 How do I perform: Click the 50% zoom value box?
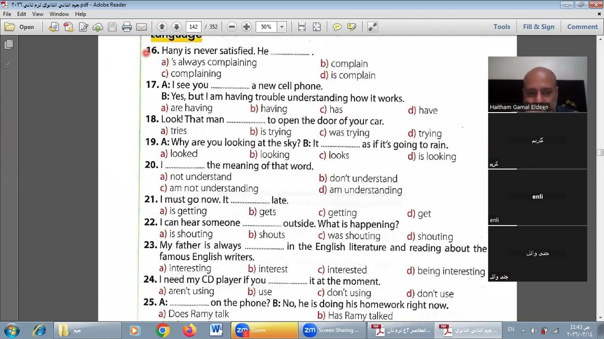click(x=267, y=27)
